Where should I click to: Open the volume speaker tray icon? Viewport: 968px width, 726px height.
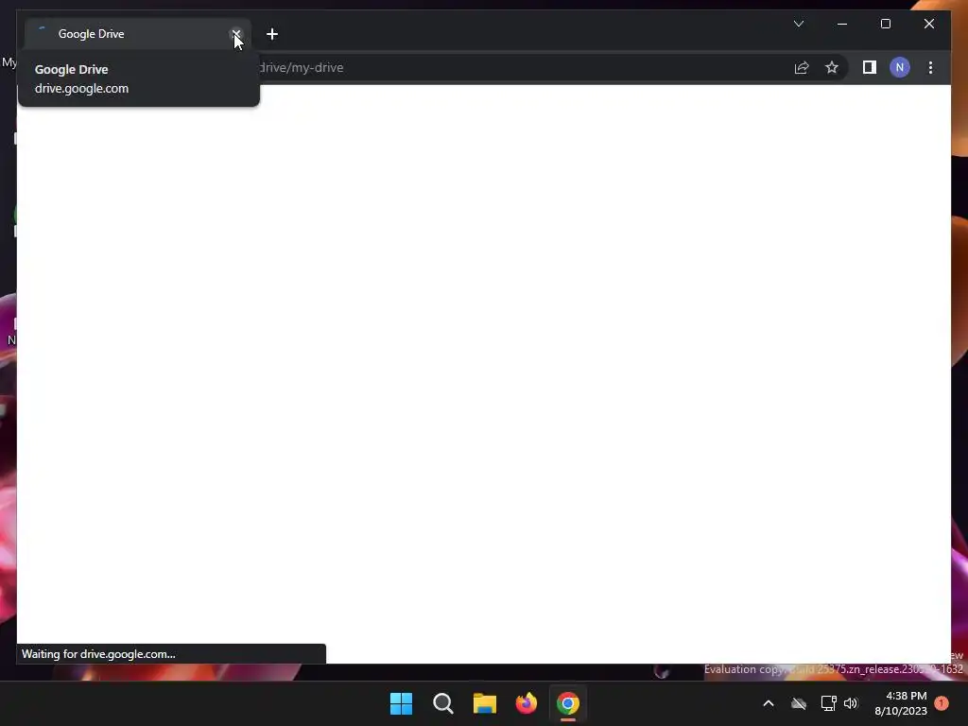coord(851,703)
